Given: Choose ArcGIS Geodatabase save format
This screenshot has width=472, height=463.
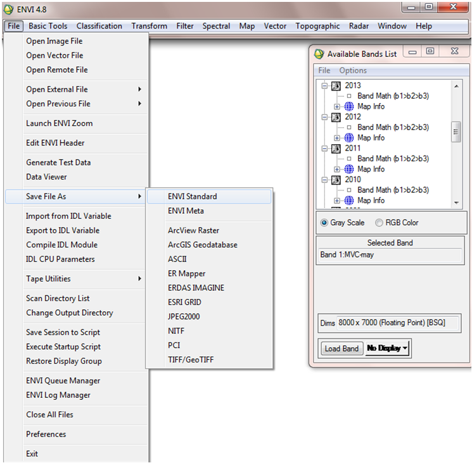Looking at the screenshot, I should click(209, 245).
